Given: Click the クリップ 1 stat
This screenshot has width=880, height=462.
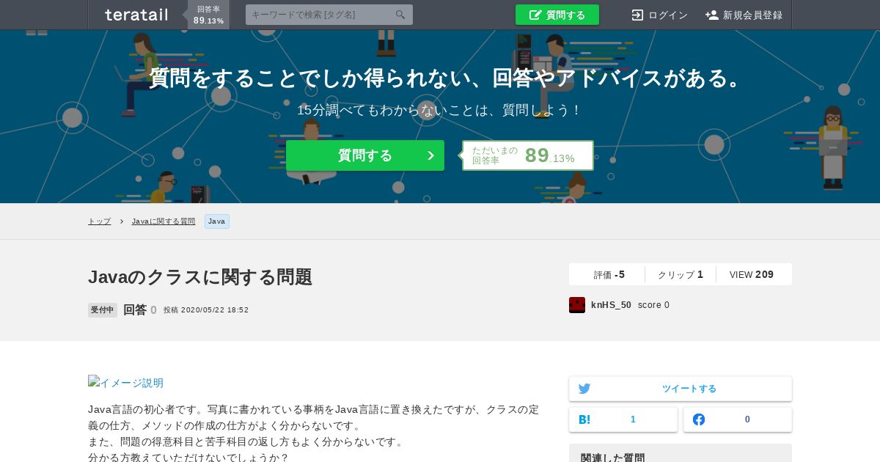Looking at the screenshot, I should (x=681, y=274).
